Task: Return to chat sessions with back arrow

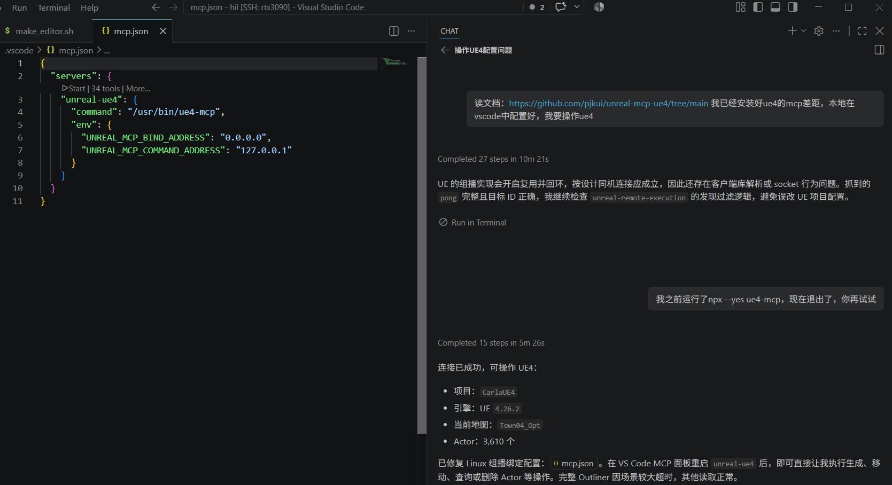Action: click(x=445, y=50)
